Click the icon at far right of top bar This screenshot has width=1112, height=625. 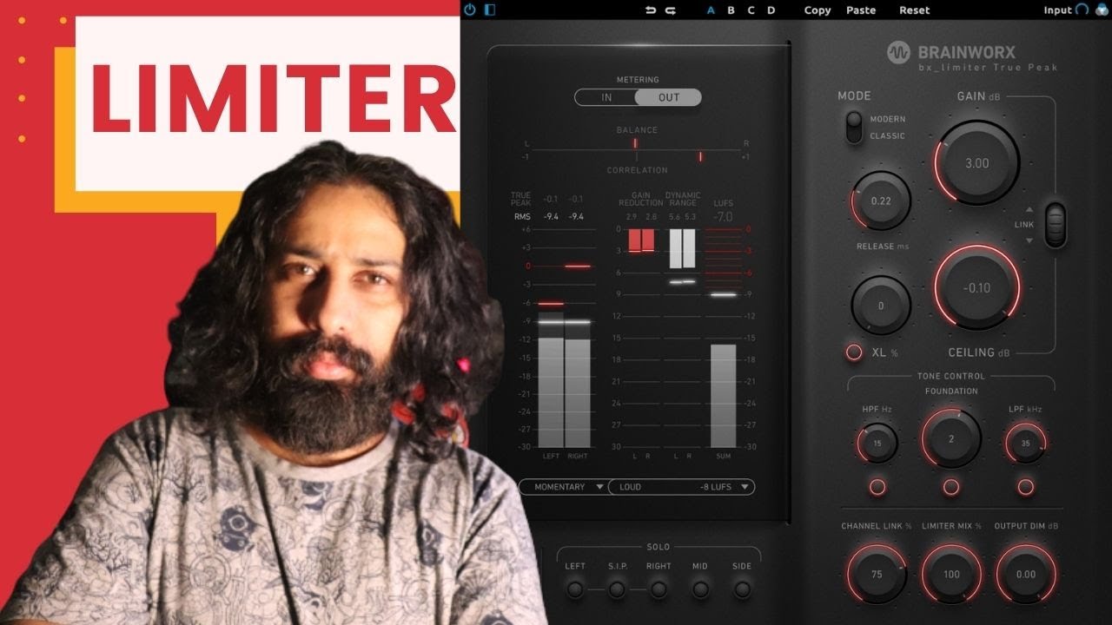pyautogui.click(x=1101, y=10)
